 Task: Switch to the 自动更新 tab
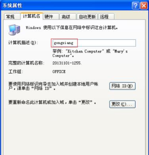tap(87, 16)
